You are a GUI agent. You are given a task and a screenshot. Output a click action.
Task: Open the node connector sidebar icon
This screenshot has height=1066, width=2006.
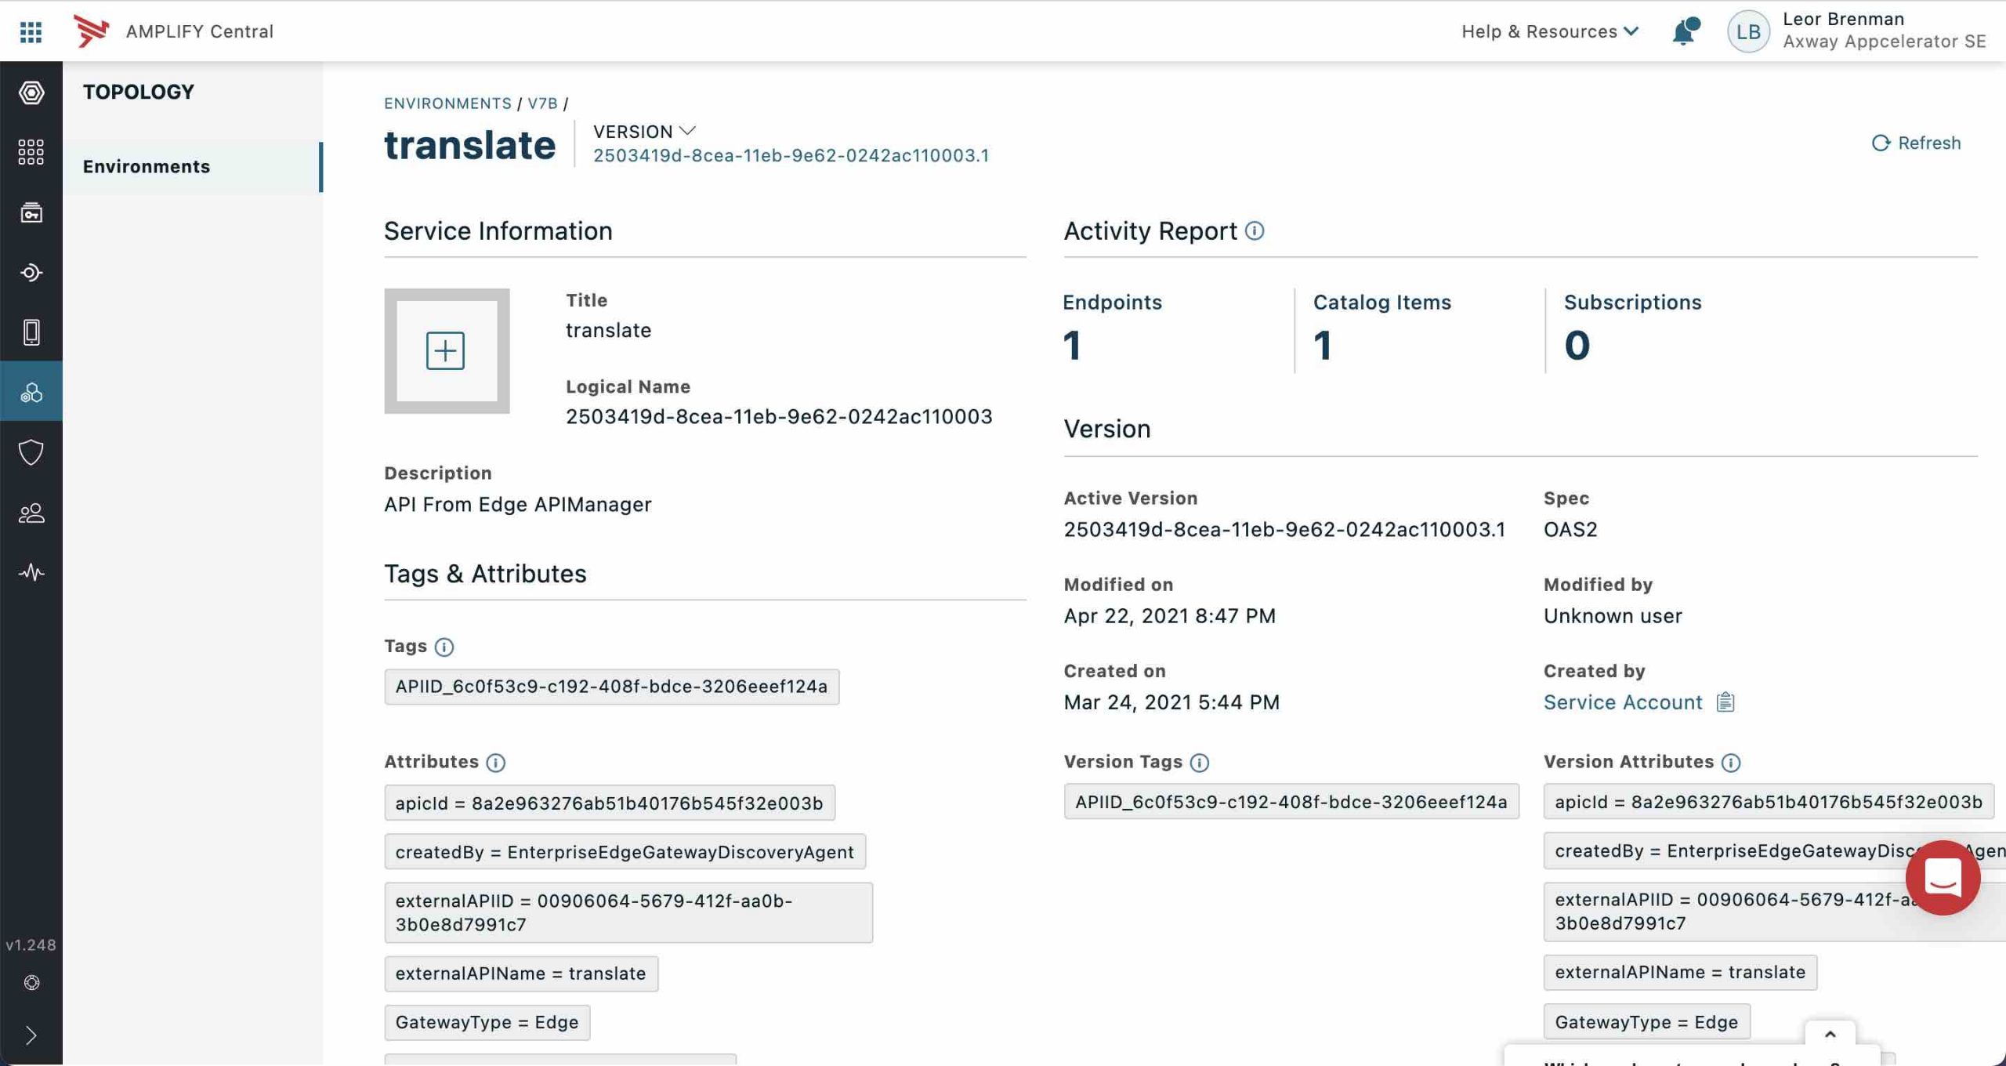31,273
